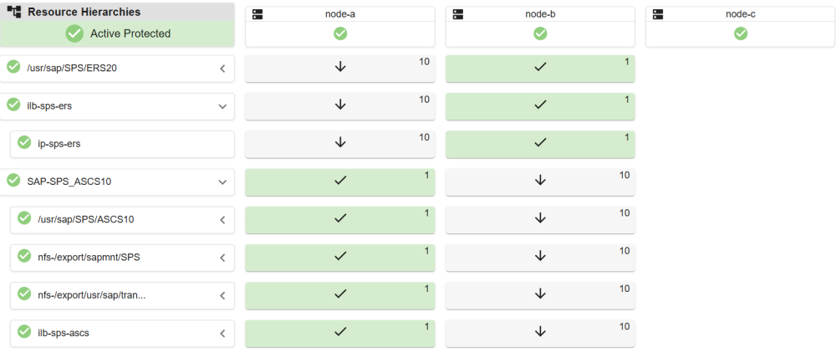Collapse the SAP-SPS_ASCS10 hierarchy
This screenshot has width=836, height=353.
(222, 181)
